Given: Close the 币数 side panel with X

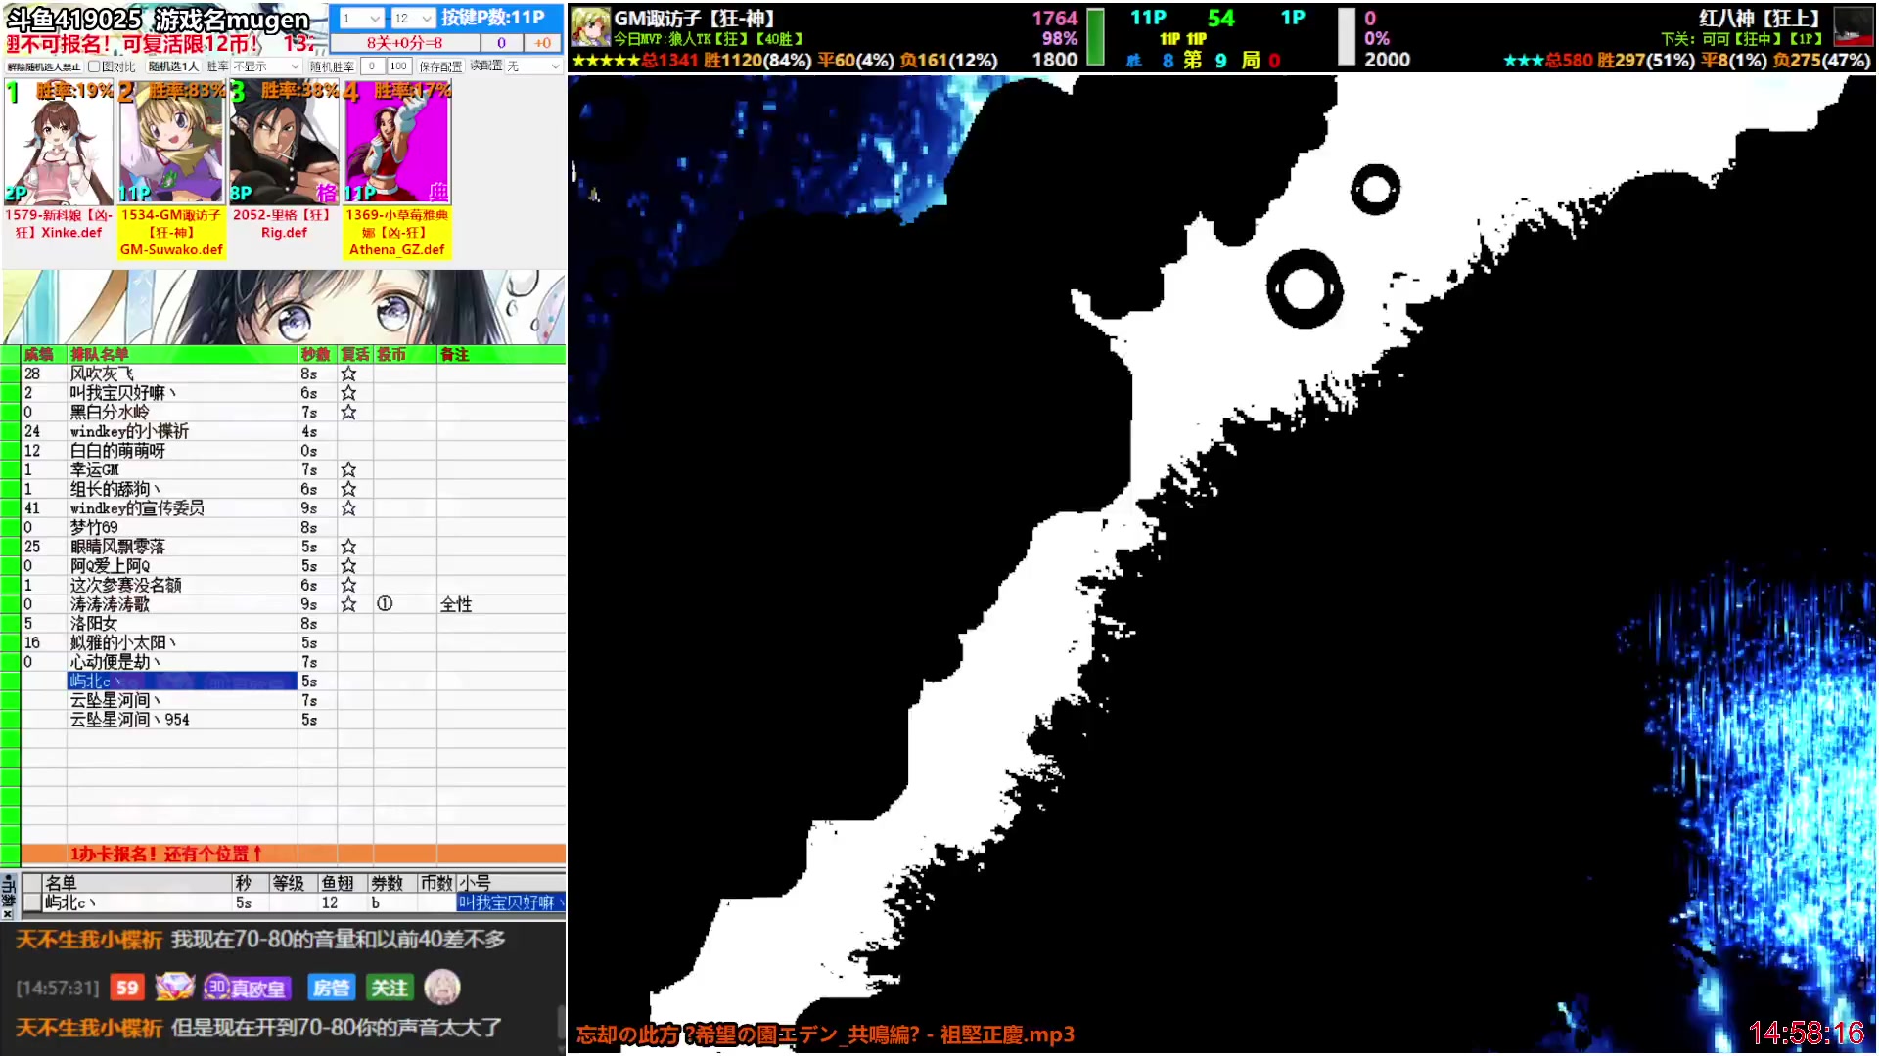Looking at the screenshot, I should pyautogui.click(x=8, y=915).
